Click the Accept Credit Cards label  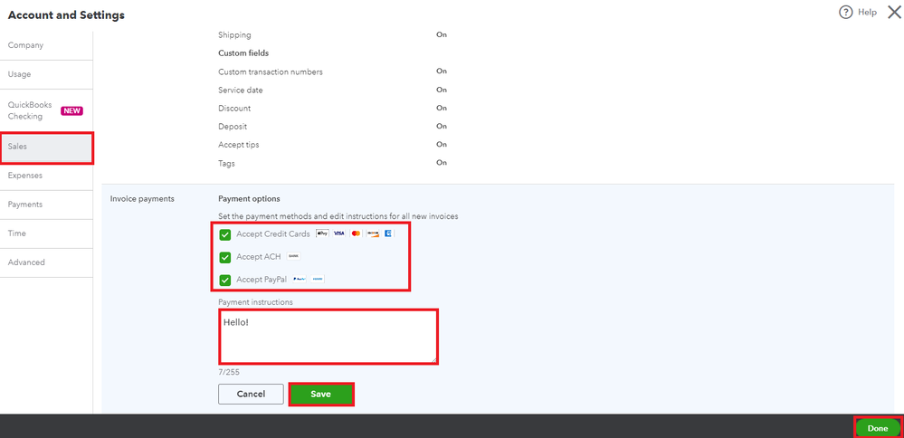coord(273,234)
